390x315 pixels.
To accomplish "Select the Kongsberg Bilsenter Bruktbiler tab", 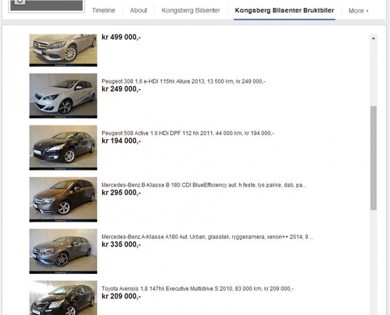I will 284,10.
